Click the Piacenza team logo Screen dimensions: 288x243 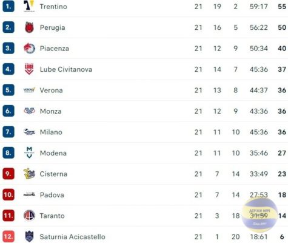tap(29, 48)
